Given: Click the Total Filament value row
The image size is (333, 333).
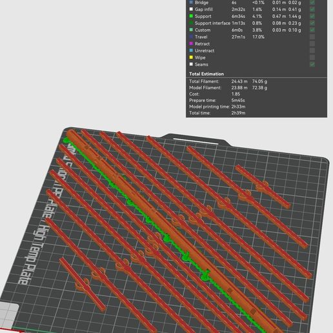Looking at the screenshot, I should click(x=228, y=81).
